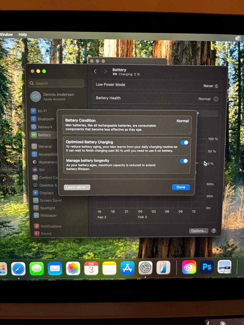This screenshot has height=325, width=244.
Task: Launch the App Store from Dock
Action: [x=127, y=268]
